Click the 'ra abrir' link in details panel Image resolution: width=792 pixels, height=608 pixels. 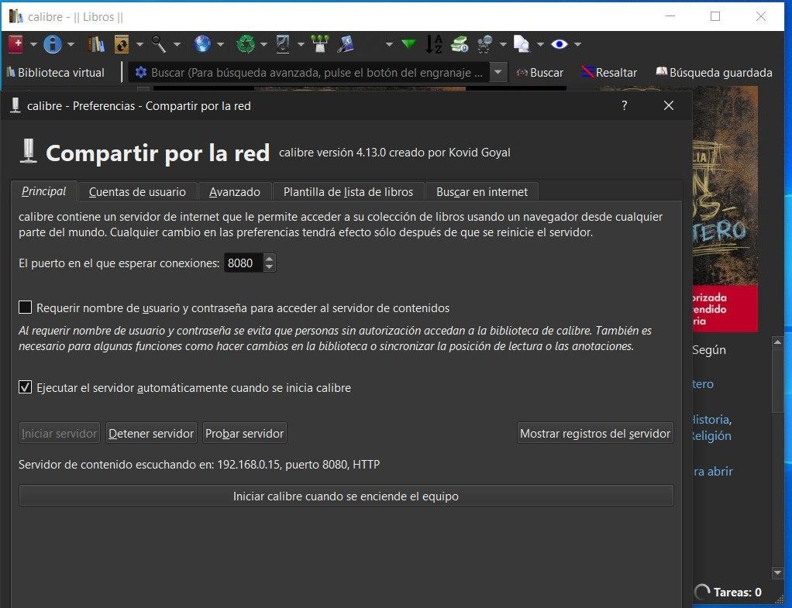713,471
